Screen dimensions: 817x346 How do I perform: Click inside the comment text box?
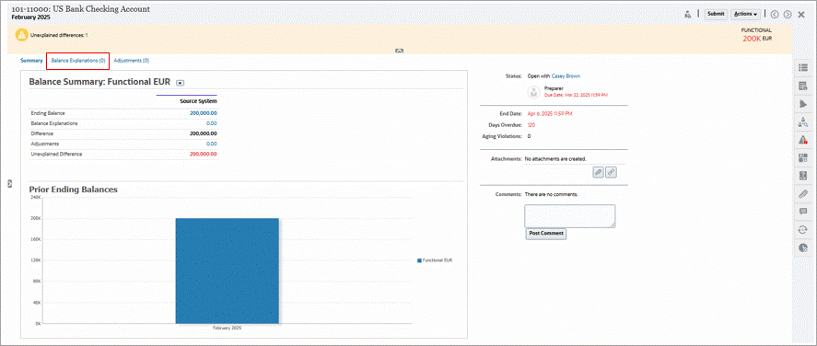(569, 216)
